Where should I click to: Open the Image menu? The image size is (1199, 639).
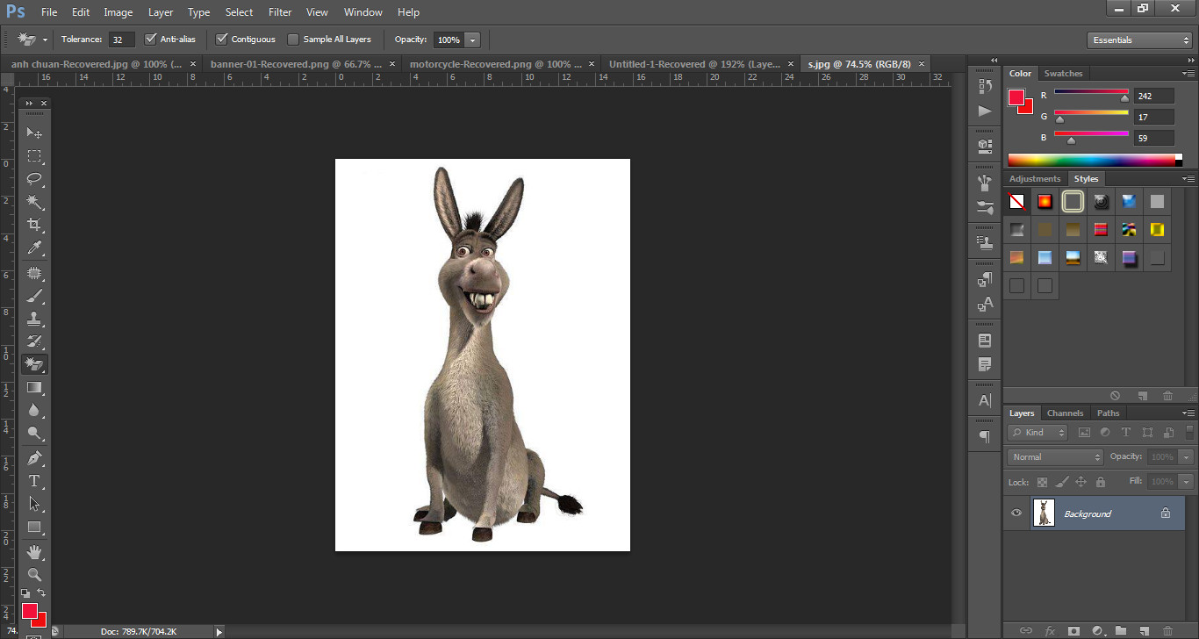click(x=118, y=12)
